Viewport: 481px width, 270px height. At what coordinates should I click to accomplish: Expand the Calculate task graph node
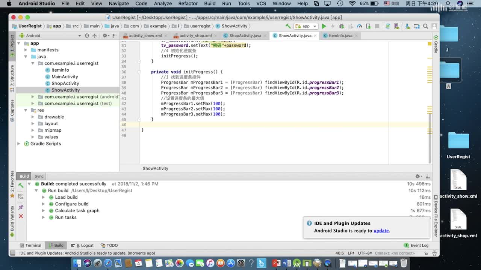coord(43,211)
